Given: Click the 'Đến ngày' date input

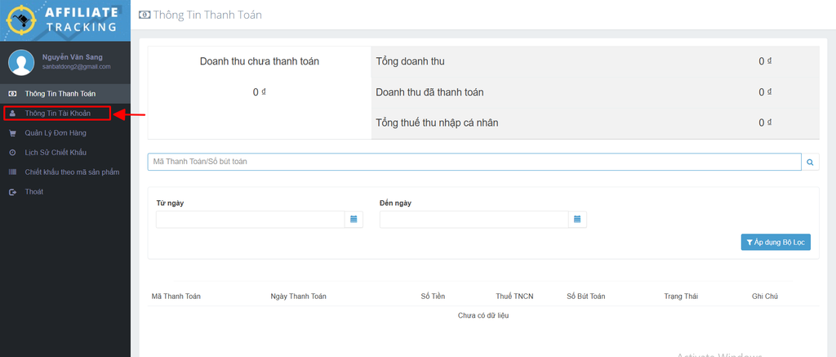Looking at the screenshot, I should click(474, 219).
